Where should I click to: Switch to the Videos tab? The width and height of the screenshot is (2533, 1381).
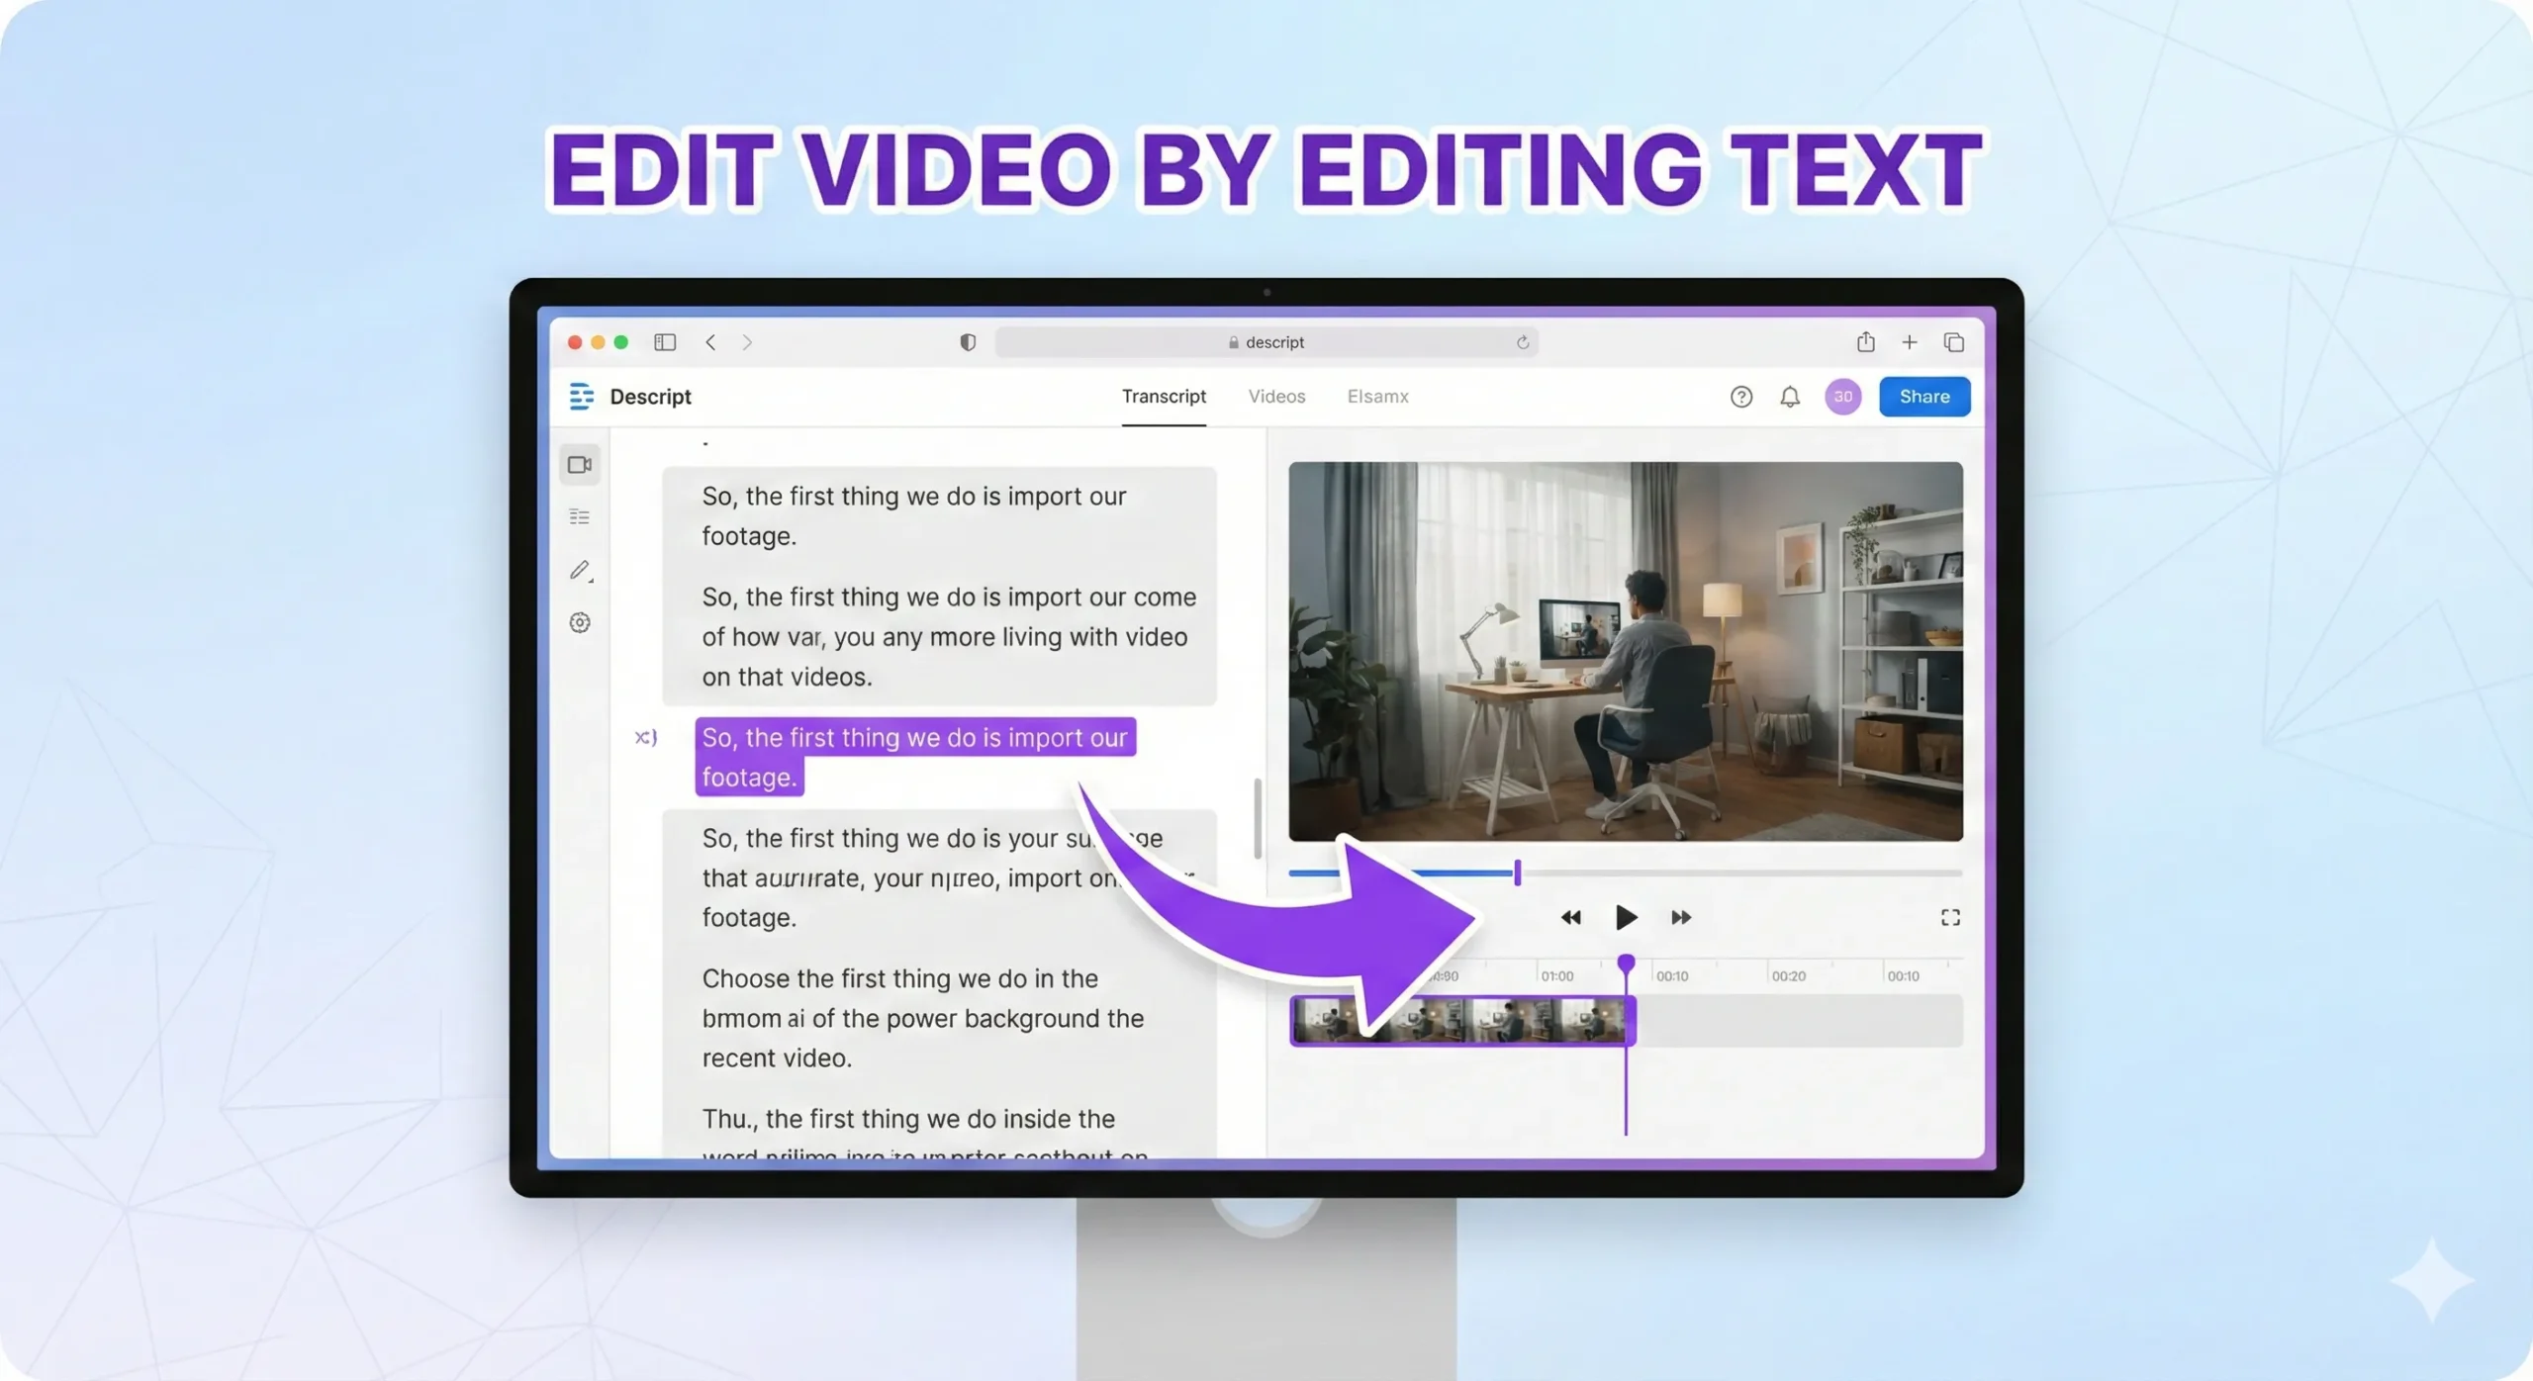(1276, 397)
